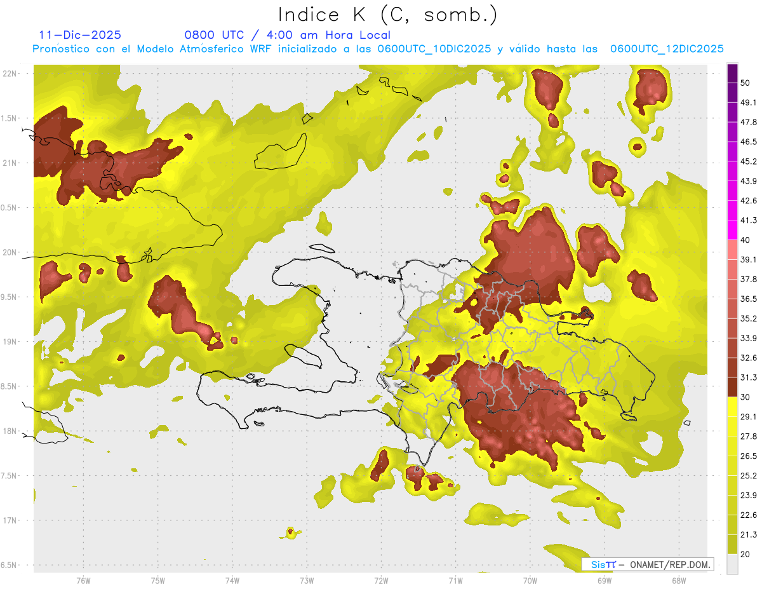Click colorbar value "41.3"
The height and width of the screenshot is (589, 762).
click(x=749, y=220)
